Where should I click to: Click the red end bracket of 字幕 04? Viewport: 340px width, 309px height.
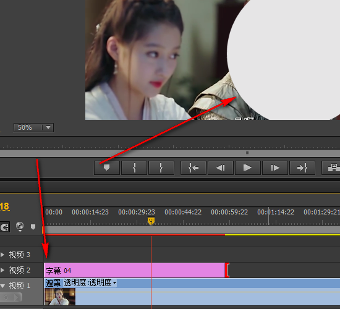tap(227, 270)
